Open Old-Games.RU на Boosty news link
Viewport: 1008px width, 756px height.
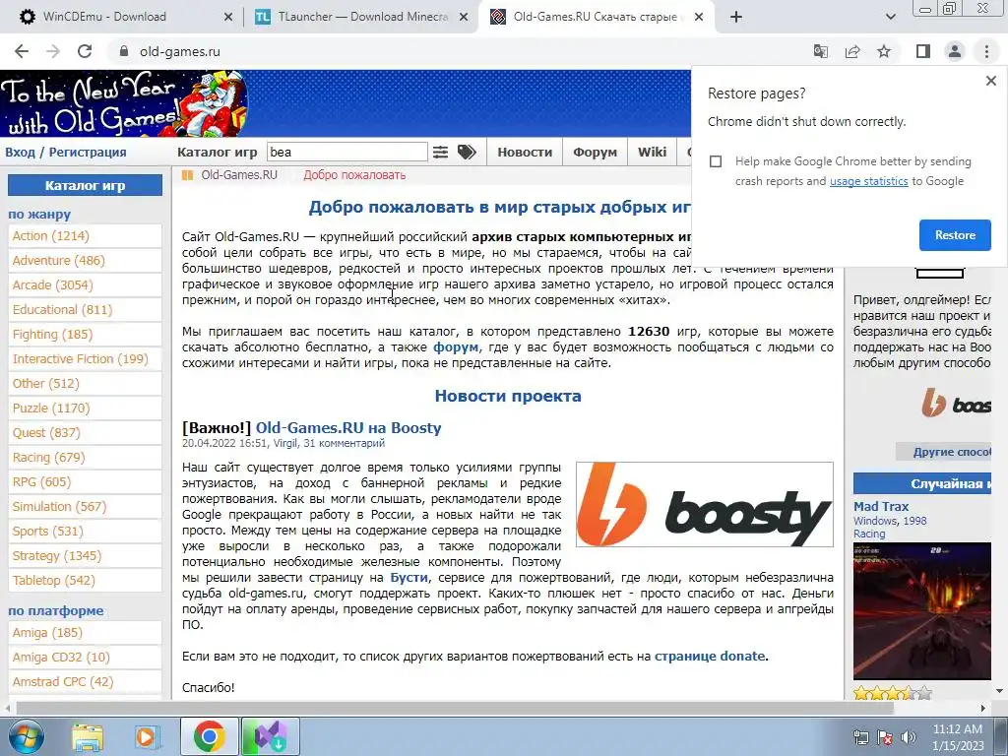(x=348, y=427)
